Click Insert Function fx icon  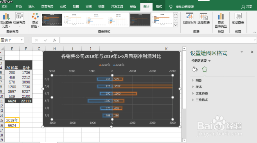pos(54,40)
